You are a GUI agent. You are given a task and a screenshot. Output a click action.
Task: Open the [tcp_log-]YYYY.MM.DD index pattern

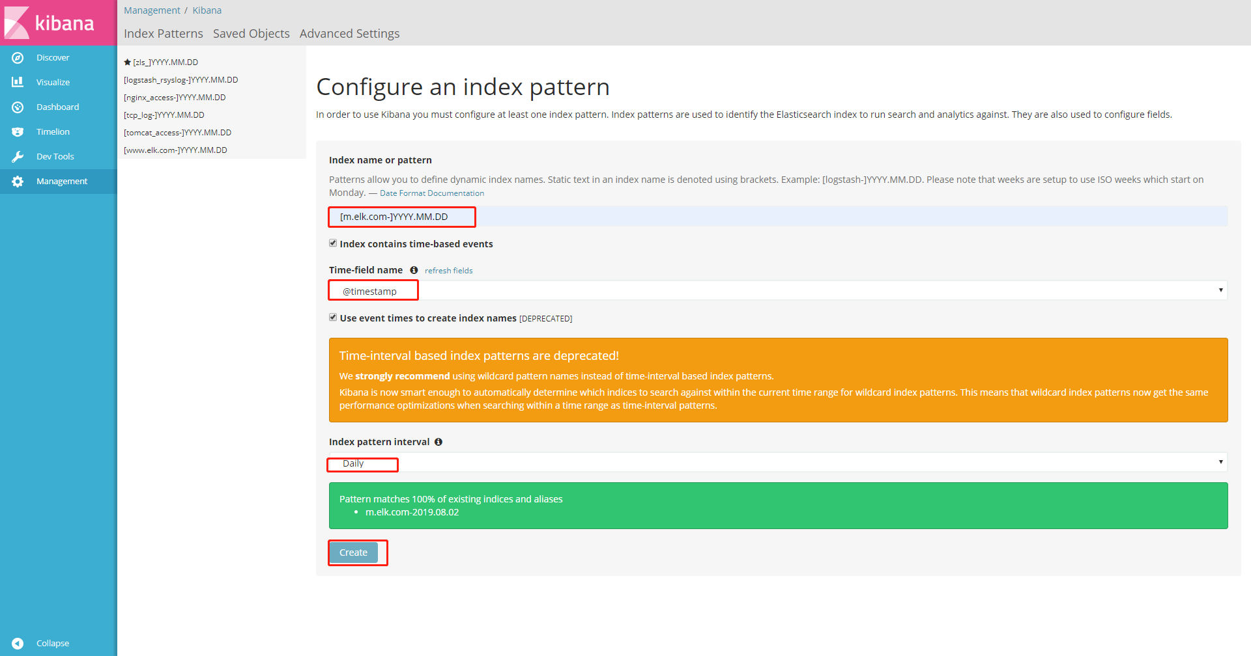(x=164, y=115)
